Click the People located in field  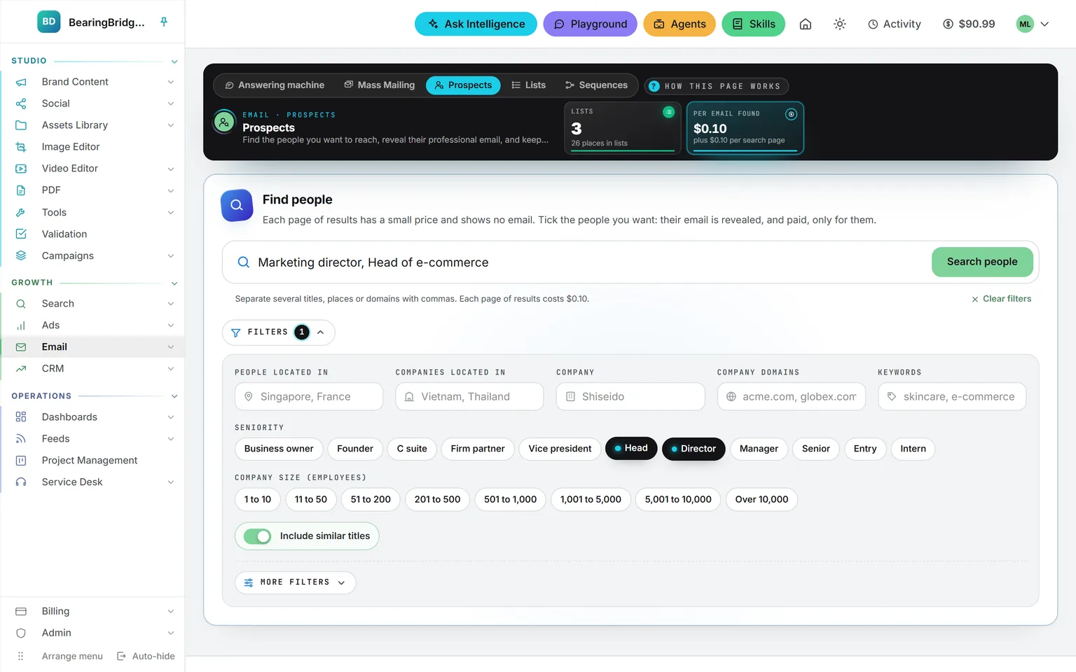[x=309, y=396]
